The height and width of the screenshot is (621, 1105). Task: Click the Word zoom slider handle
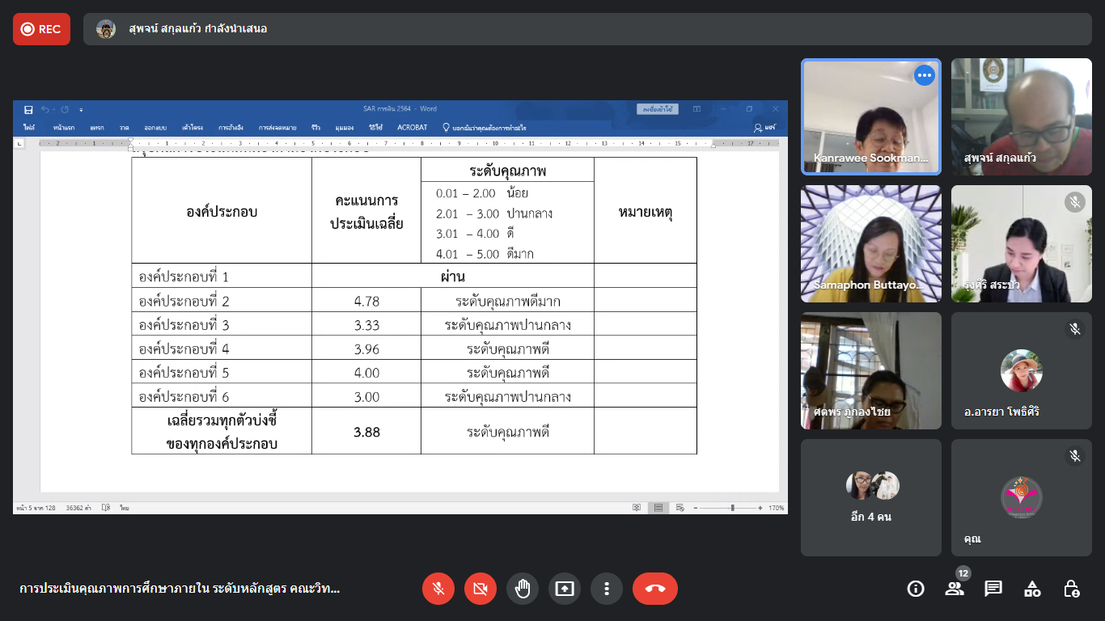[732, 508]
